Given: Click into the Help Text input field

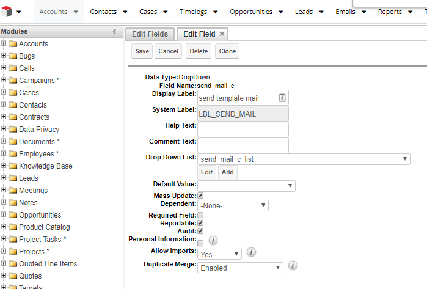Looking at the screenshot, I should point(243,130).
